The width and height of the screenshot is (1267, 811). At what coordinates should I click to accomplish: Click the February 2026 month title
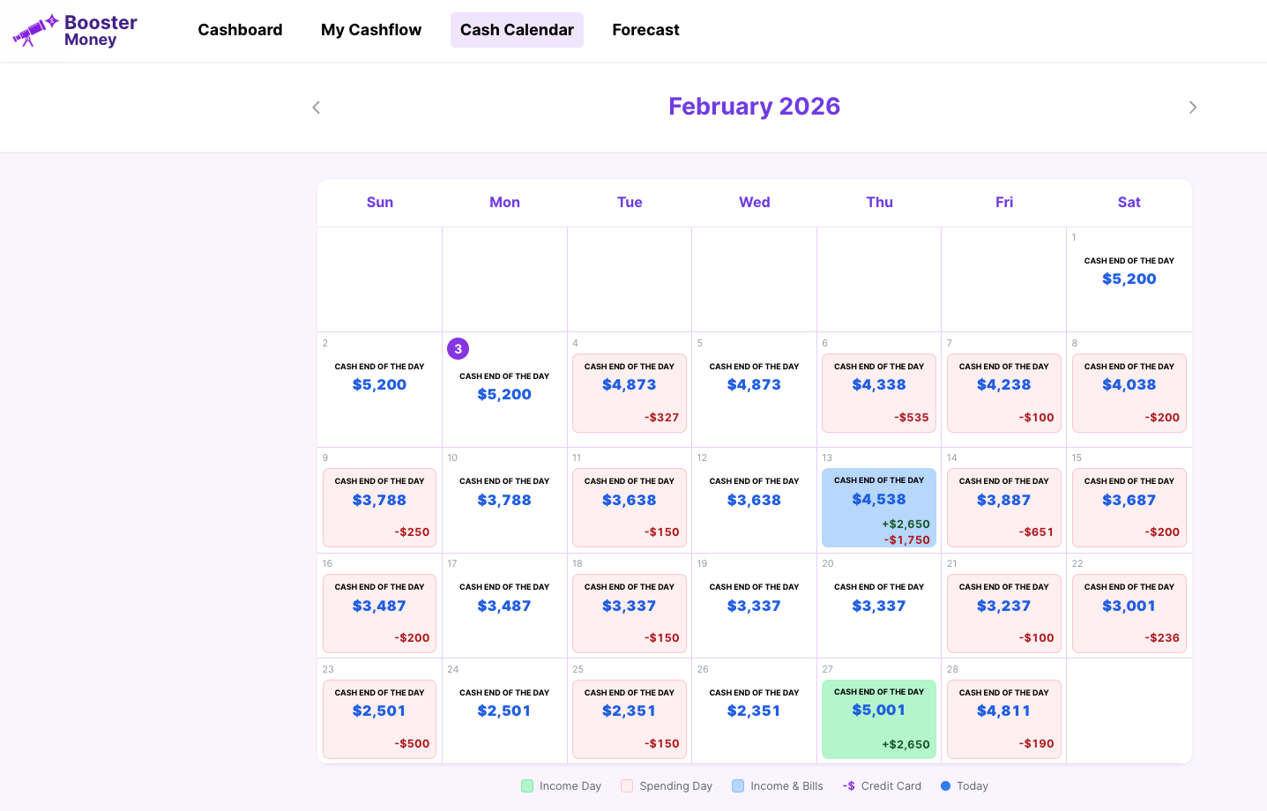[x=754, y=106]
